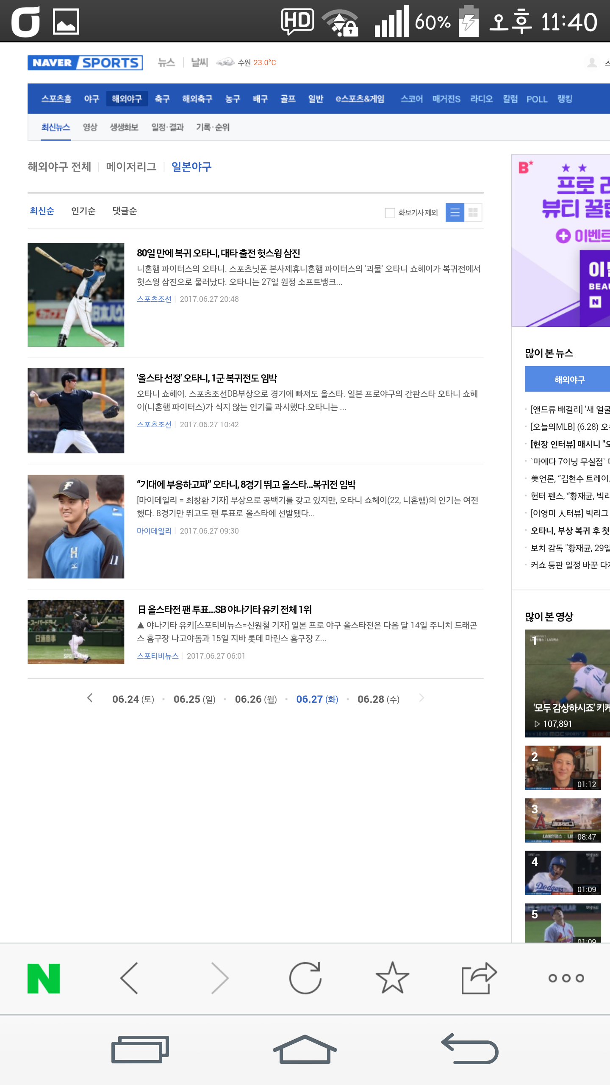Image resolution: width=610 pixels, height=1085 pixels.
Task: Click the 메이저리그 category link
Action: click(x=131, y=167)
